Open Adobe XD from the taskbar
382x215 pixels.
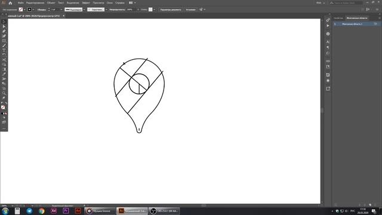[54, 211]
